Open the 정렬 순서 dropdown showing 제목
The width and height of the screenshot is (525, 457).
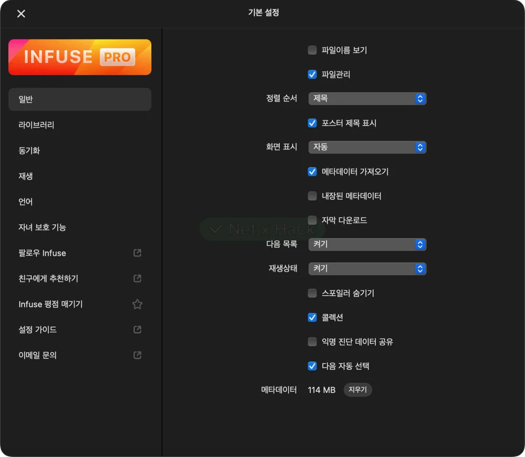coord(367,98)
